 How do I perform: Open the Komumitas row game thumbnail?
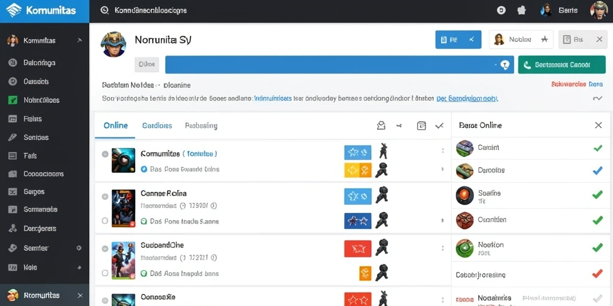pos(123,160)
